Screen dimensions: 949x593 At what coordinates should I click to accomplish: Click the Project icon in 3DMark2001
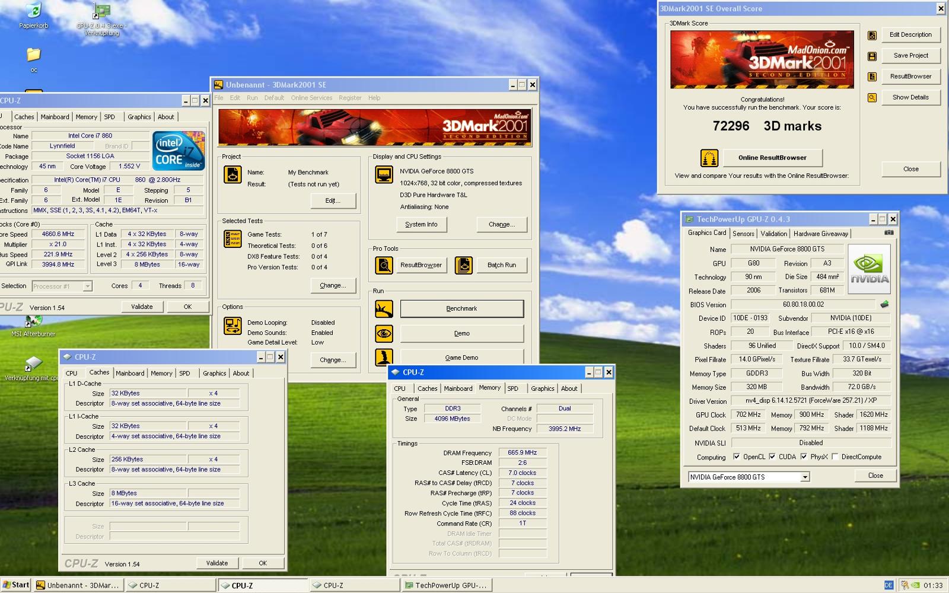pyautogui.click(x=233, y=174)
